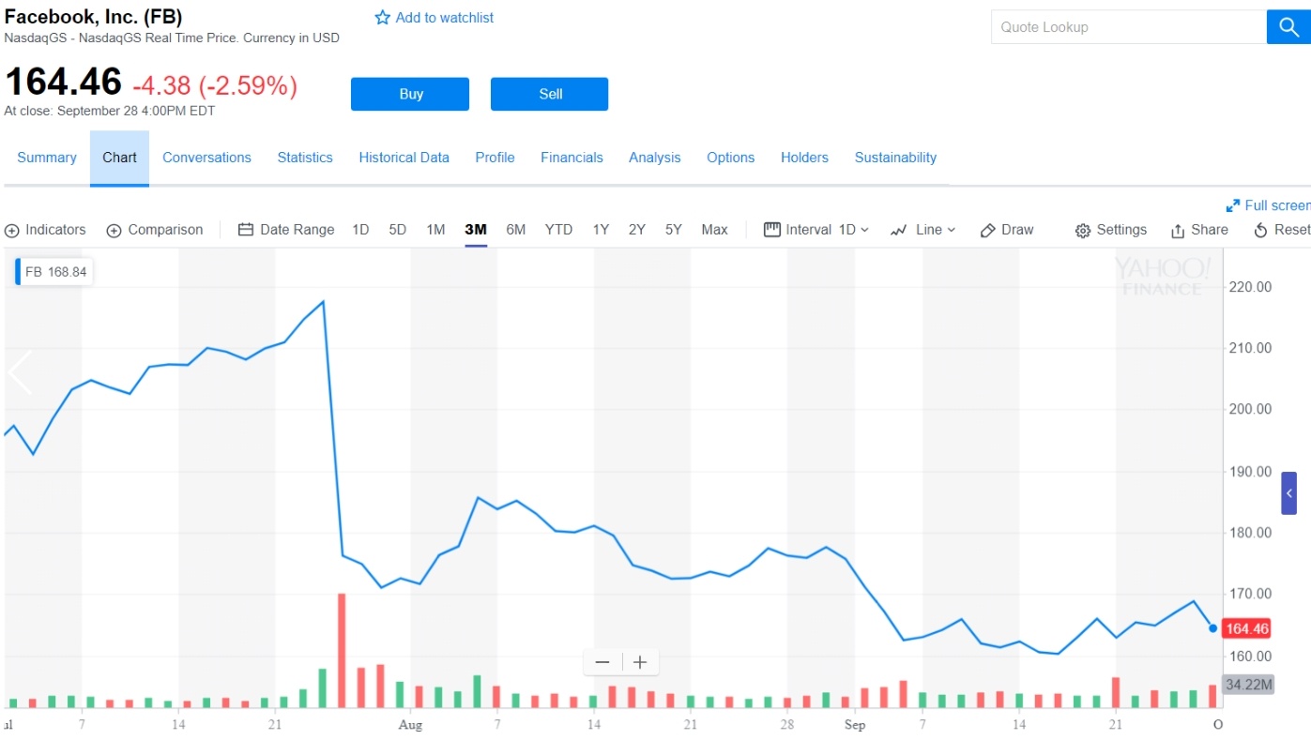Open the Financials tab
This screenshot has width=1311, height=740.
[x=572, y=158]
